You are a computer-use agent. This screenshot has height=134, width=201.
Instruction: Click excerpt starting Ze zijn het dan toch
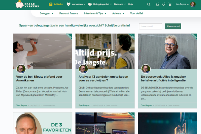(x=42, y=91)
